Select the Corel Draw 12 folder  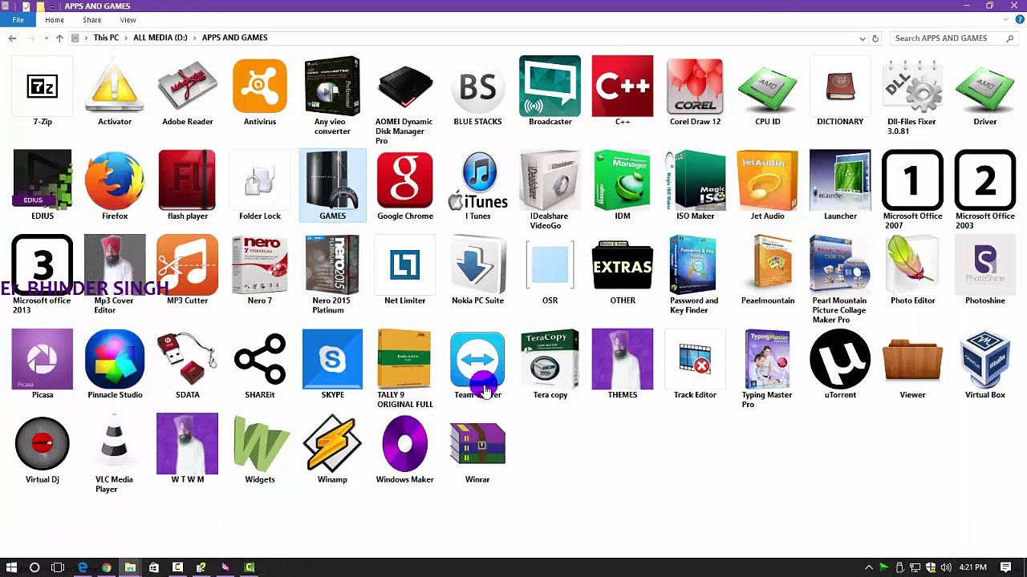point(695,91)
